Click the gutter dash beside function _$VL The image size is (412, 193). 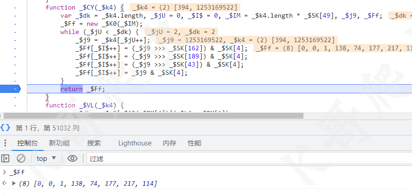coord(15,105)
